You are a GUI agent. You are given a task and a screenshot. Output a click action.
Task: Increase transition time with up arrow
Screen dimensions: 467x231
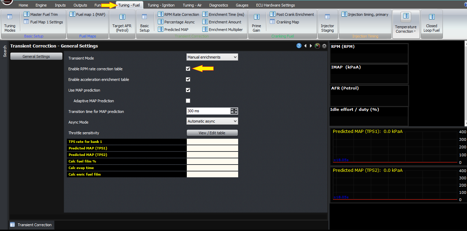tap(234, 109)
